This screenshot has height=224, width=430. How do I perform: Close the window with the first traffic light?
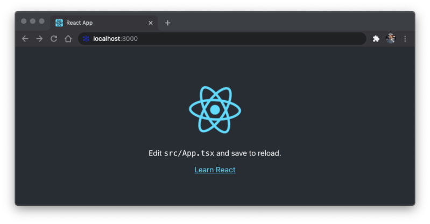click(24, 21)
